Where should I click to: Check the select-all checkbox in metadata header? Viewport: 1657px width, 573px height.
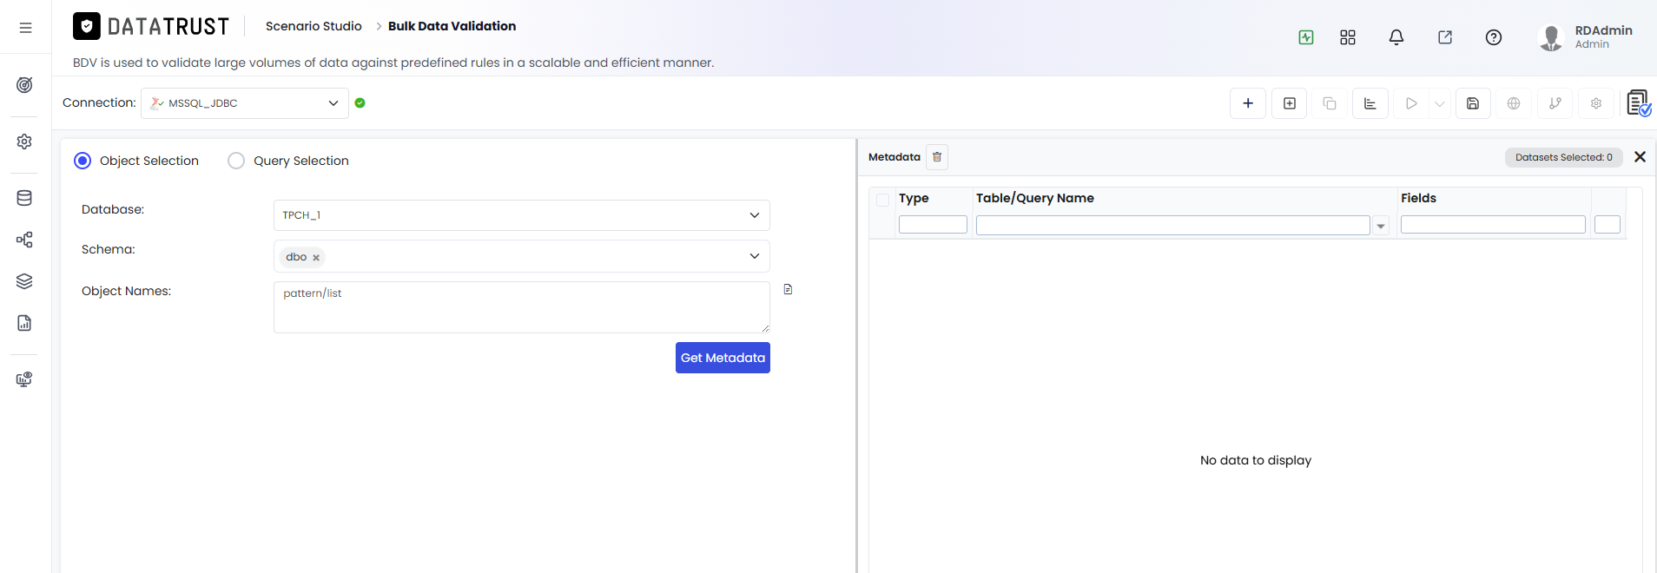pyautogui.click(x=883, y=200)
